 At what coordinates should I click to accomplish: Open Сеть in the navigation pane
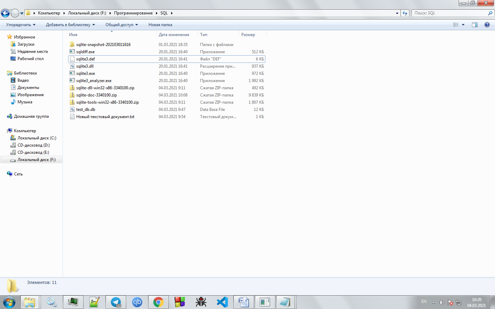point(18,174)
